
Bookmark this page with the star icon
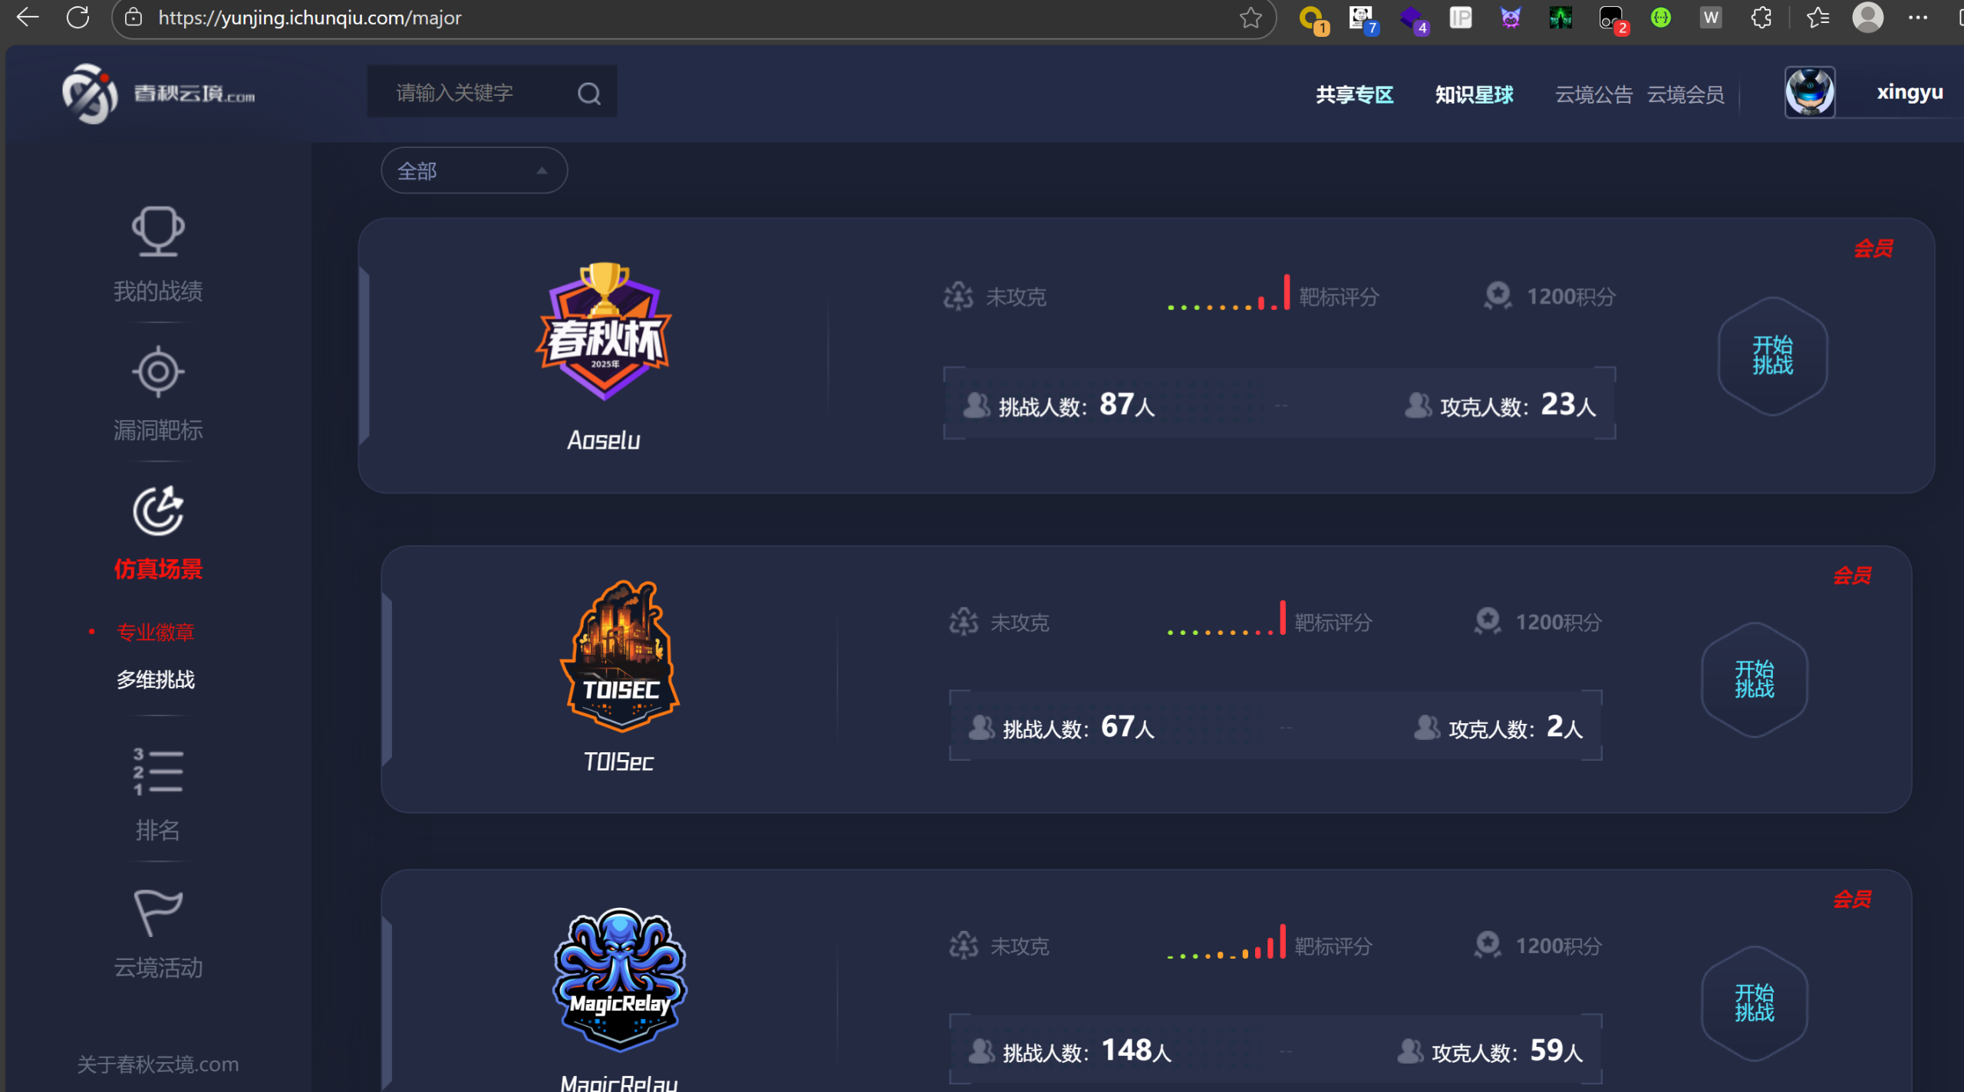(1251, 18)
